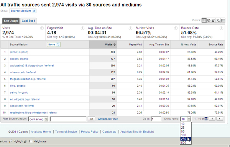
Task: Open the Source Medium show dropdown
Action: [x=23, y=11]
